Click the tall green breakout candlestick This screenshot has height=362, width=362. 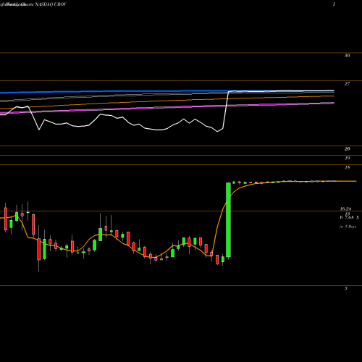point(228,220)
